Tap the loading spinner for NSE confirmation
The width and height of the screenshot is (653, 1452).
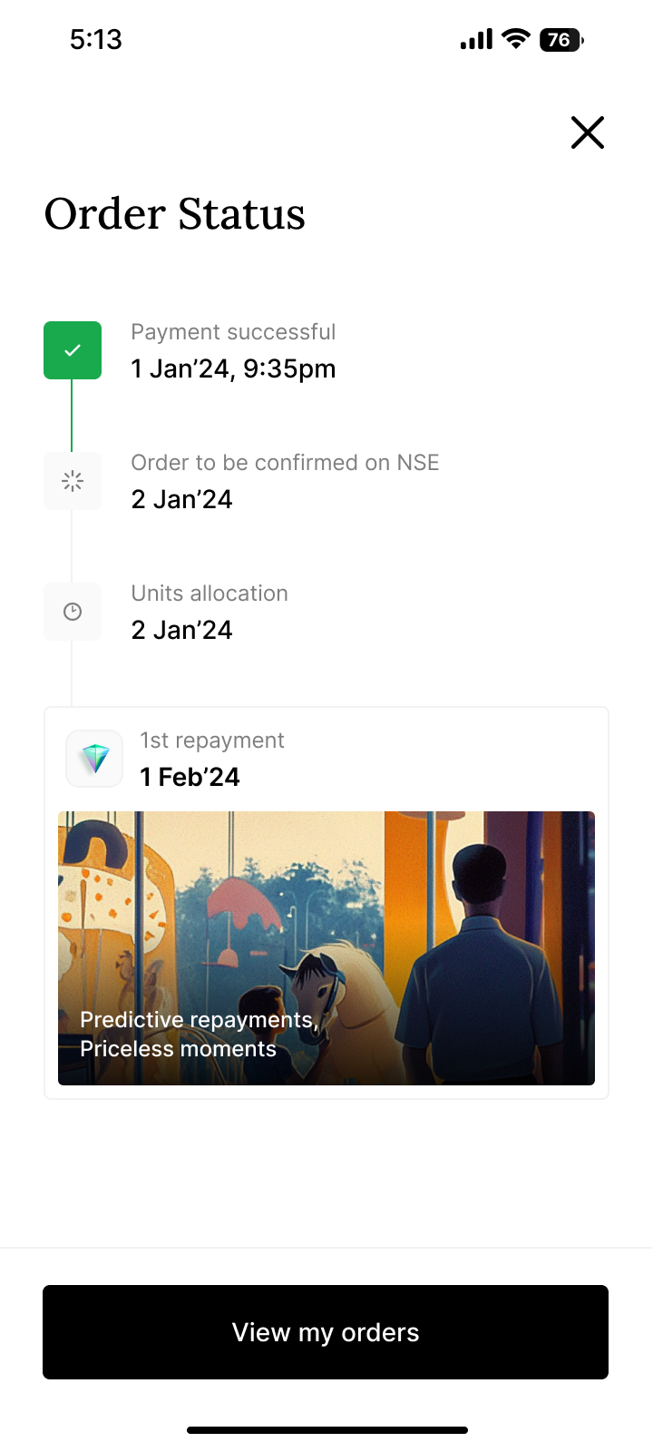click(73, 481)
